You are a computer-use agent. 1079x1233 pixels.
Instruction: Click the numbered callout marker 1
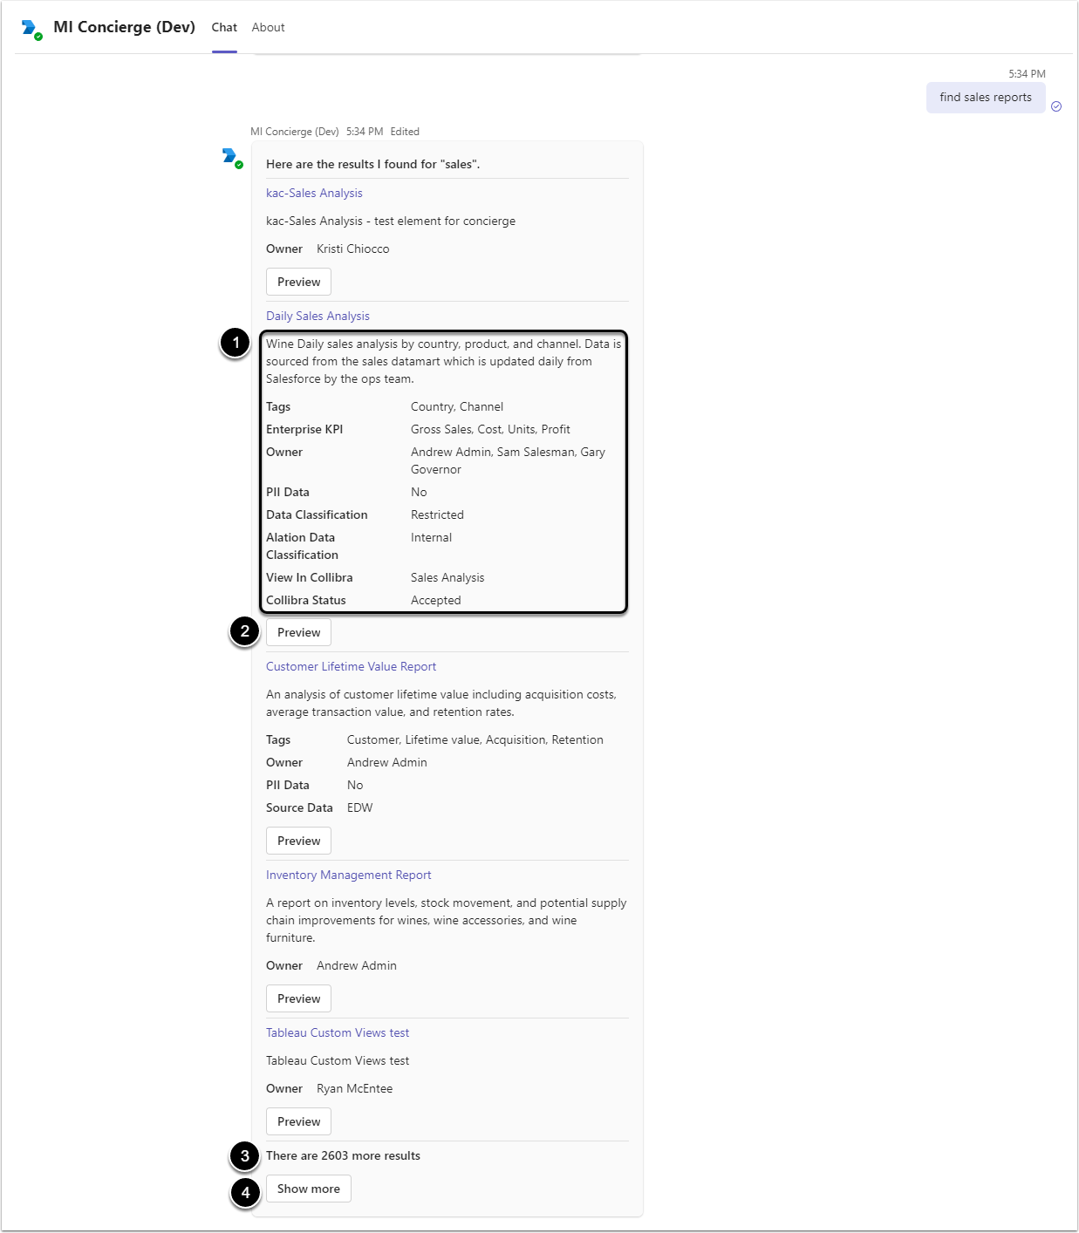point(236,343)
